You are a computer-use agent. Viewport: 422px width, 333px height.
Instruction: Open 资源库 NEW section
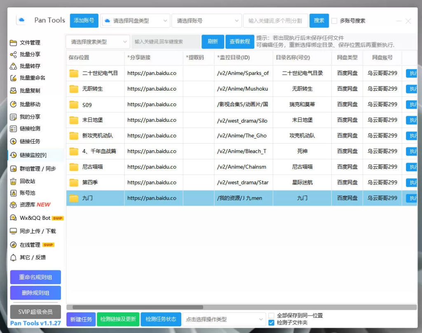point(35,205)
